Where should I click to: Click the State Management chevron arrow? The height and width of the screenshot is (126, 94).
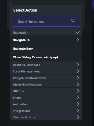78,71
